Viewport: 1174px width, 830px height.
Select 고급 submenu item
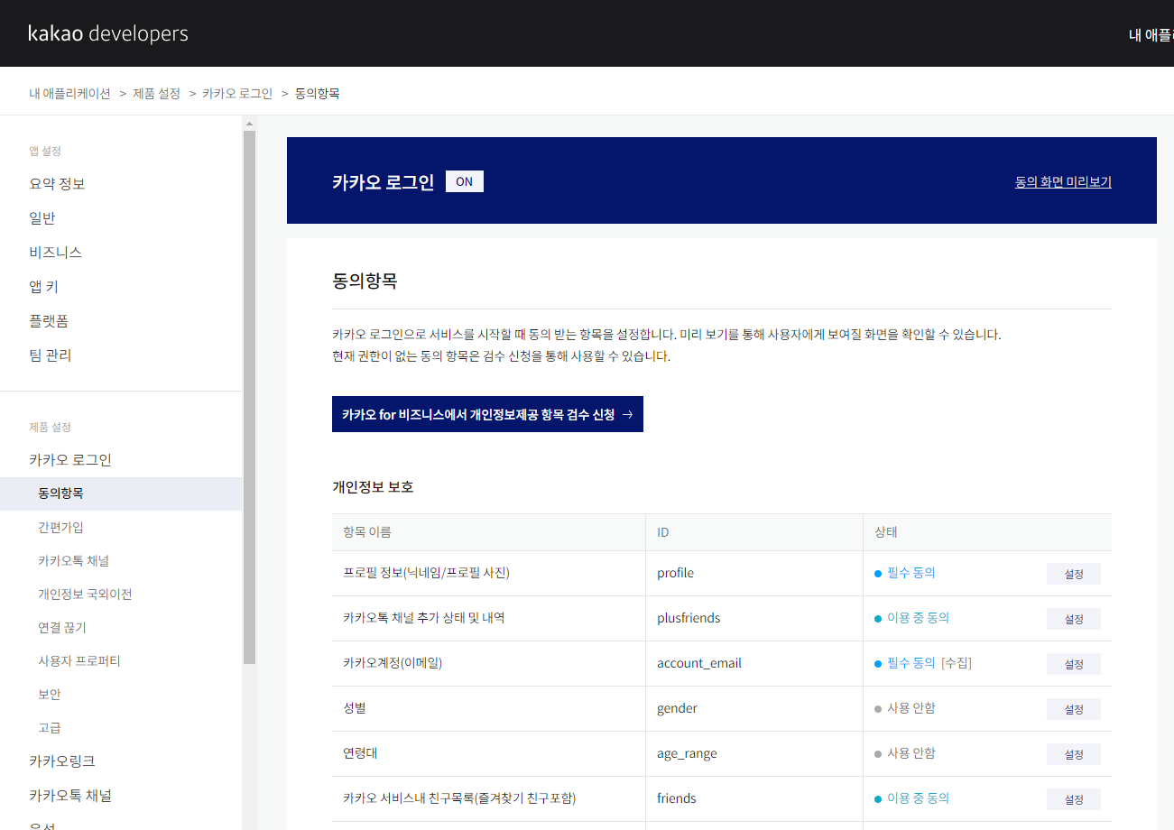(50, 727)
